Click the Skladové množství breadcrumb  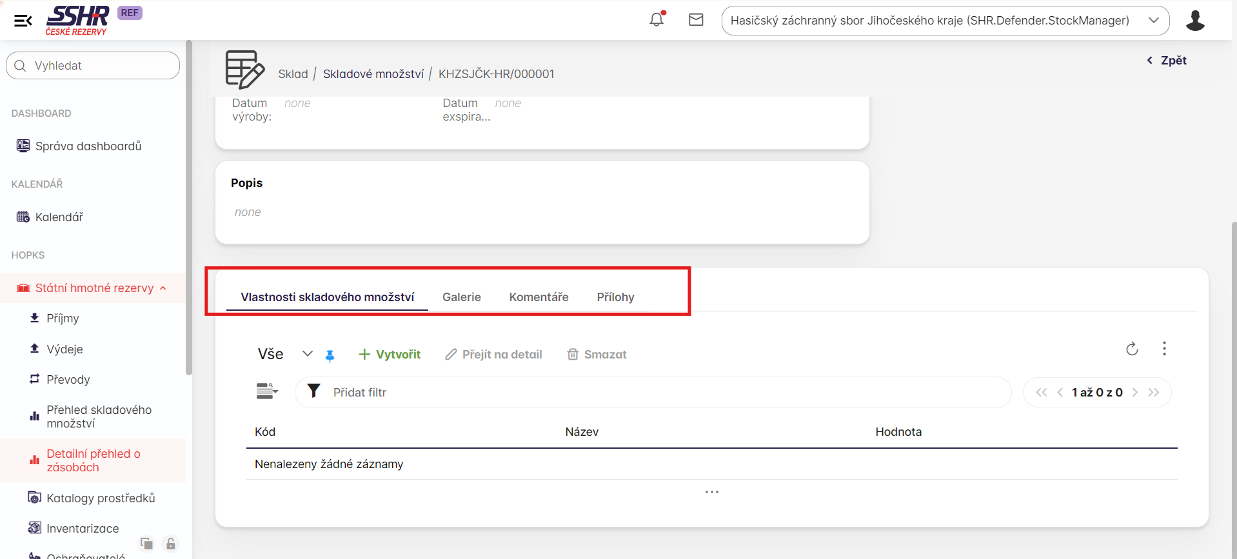pos(373,74)
